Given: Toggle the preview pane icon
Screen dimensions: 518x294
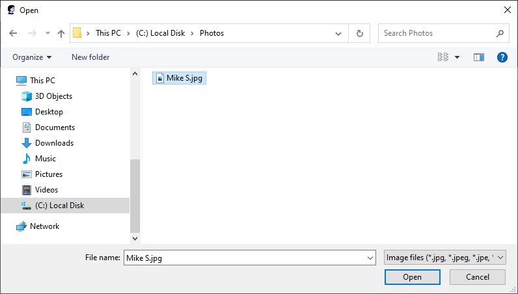Looking at the screenshot, I should click(x=479, y=57).
